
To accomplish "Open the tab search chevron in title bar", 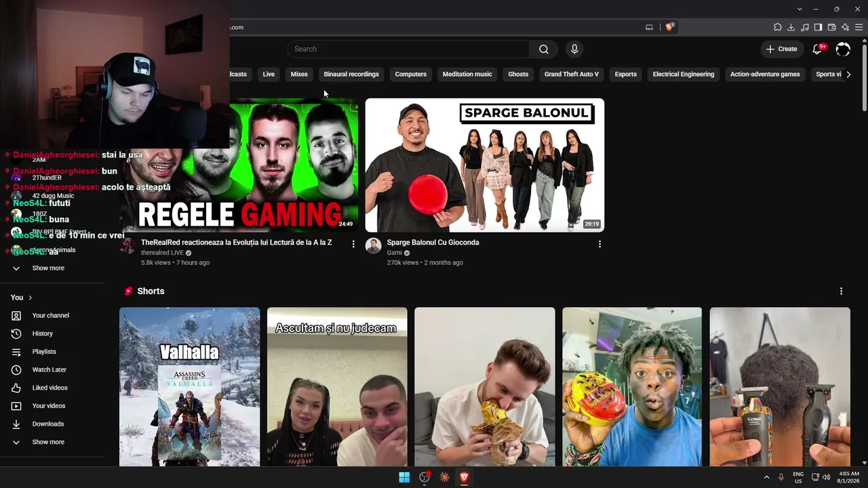I will click(x=800, y=9).
